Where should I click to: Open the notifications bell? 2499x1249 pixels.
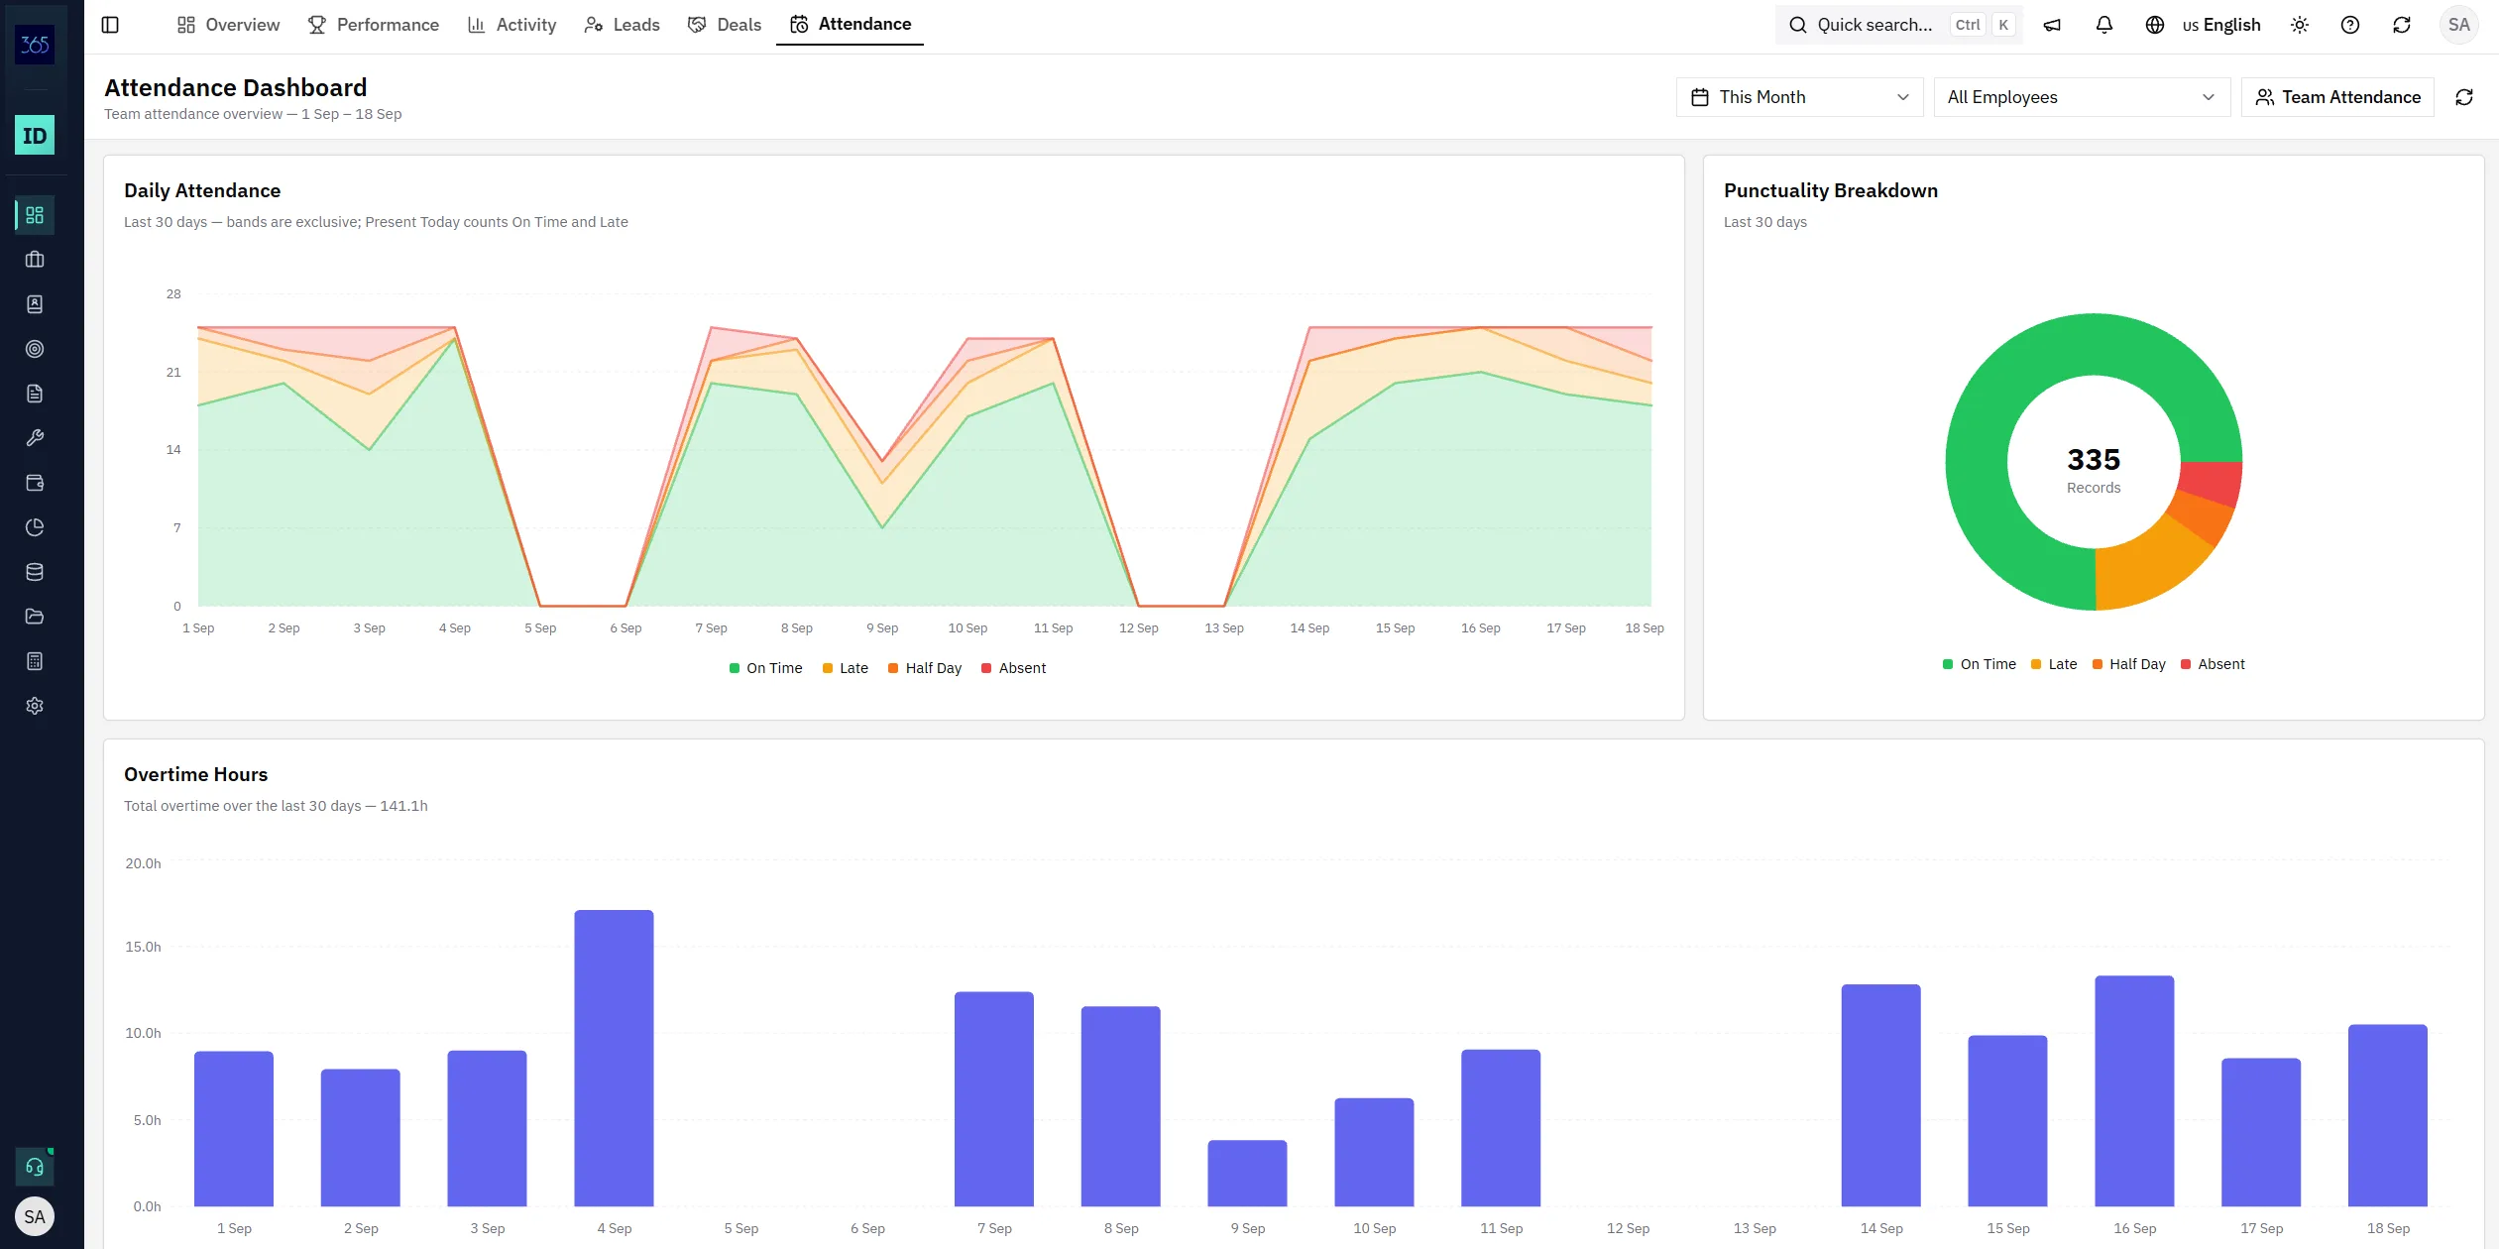tap(2103, 25)
